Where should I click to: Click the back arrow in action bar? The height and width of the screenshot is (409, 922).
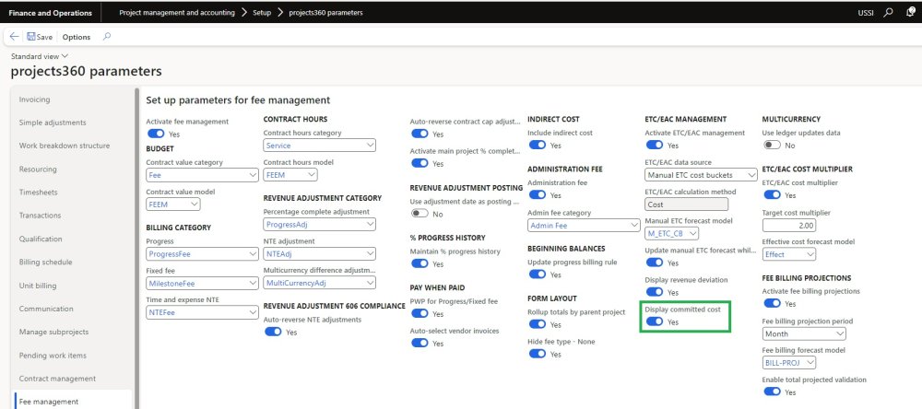tap(14, 37)
